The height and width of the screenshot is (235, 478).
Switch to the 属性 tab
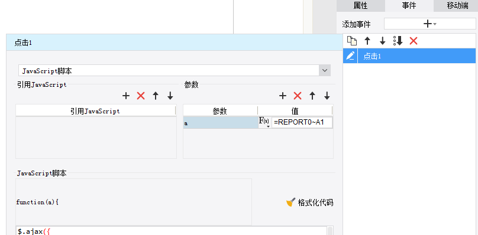click(361, 6)
